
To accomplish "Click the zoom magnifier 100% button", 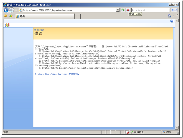I will (x=167, y=132).
